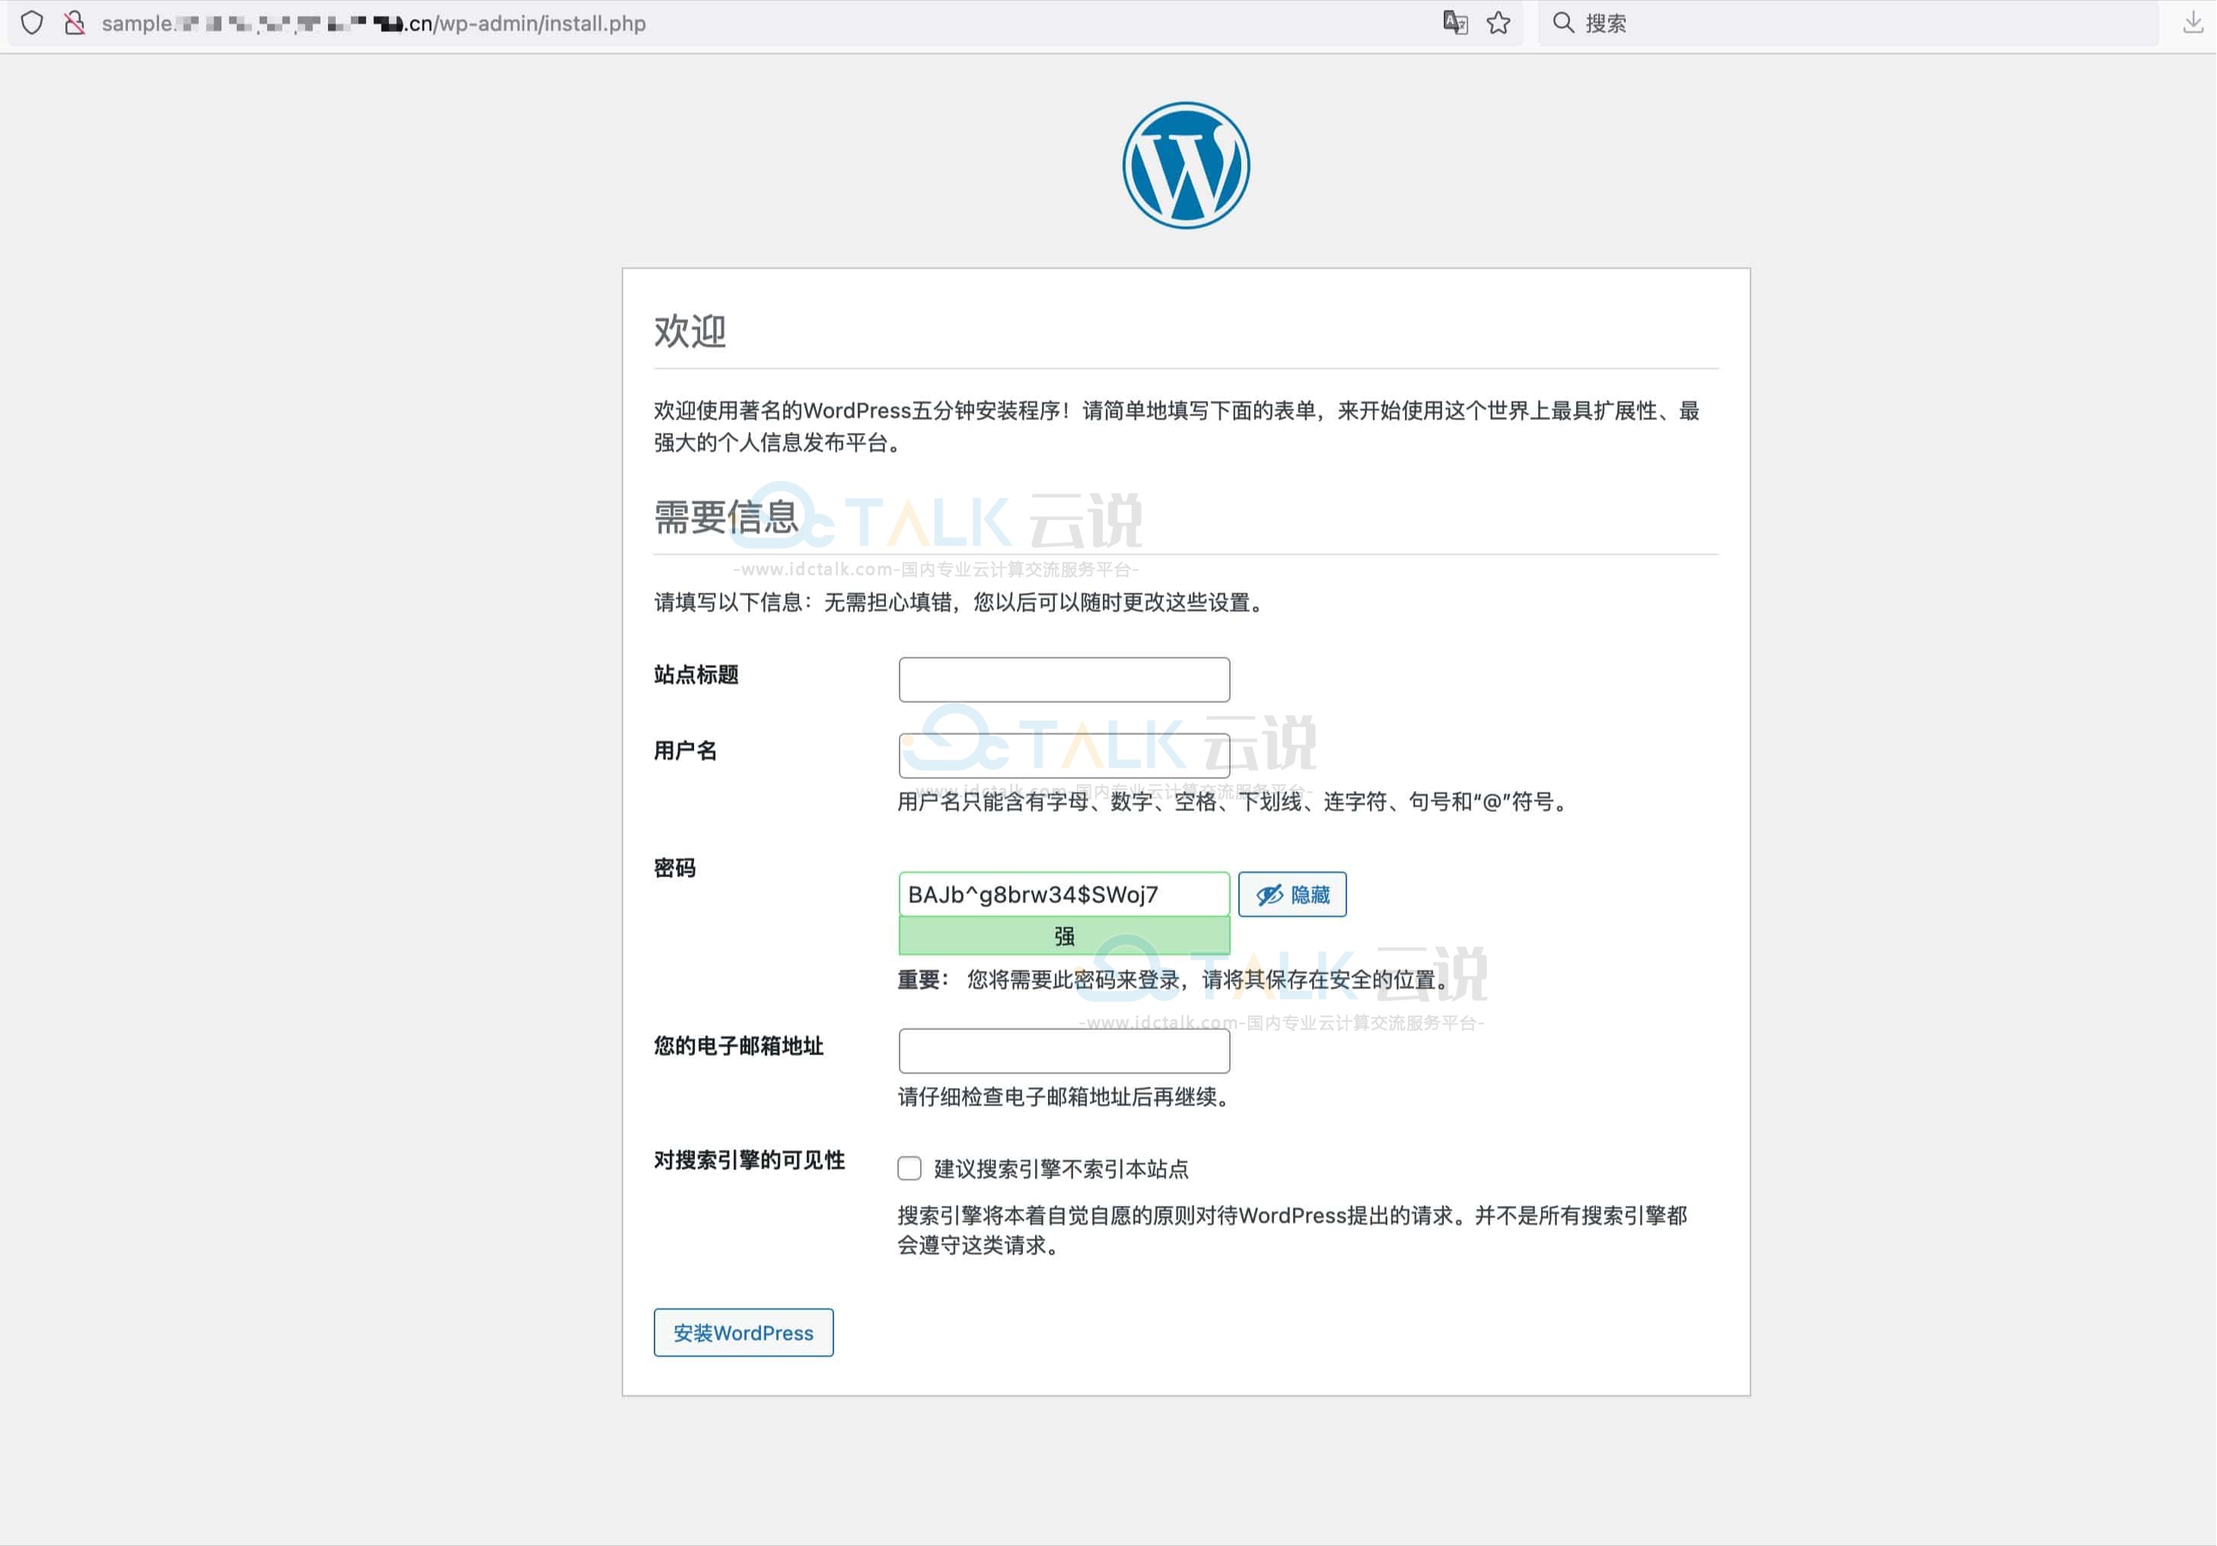
Task: Click the 建议搜索引擎不索引本站点 label text
Action: coord(1060,1169)
